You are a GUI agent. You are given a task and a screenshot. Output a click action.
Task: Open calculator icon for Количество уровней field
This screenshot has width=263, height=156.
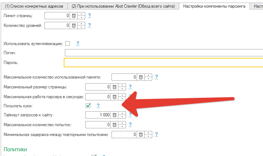(74, 25)
